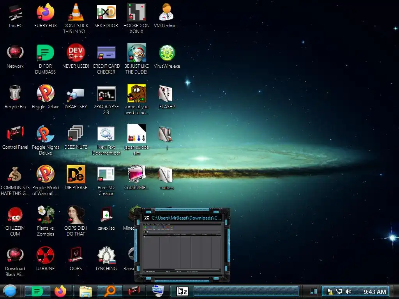Click the 9:43 AM clock
The width and height of the screenshot is (399, 299).
click(x=375, y=292)
